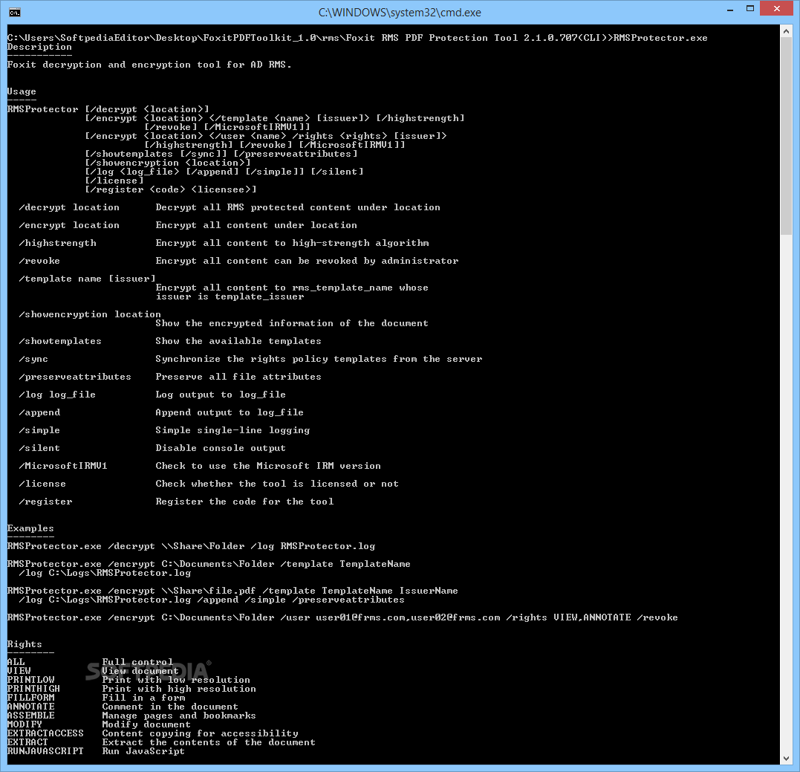The image size is (800, 772).
Task: Click the 'EXTRACTACCESS' rights entry
Action: [x=45, y=733]
